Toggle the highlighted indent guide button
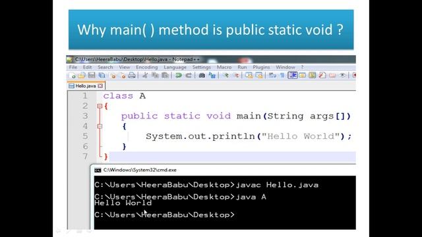The image size is (422, 237). [293, 76]
